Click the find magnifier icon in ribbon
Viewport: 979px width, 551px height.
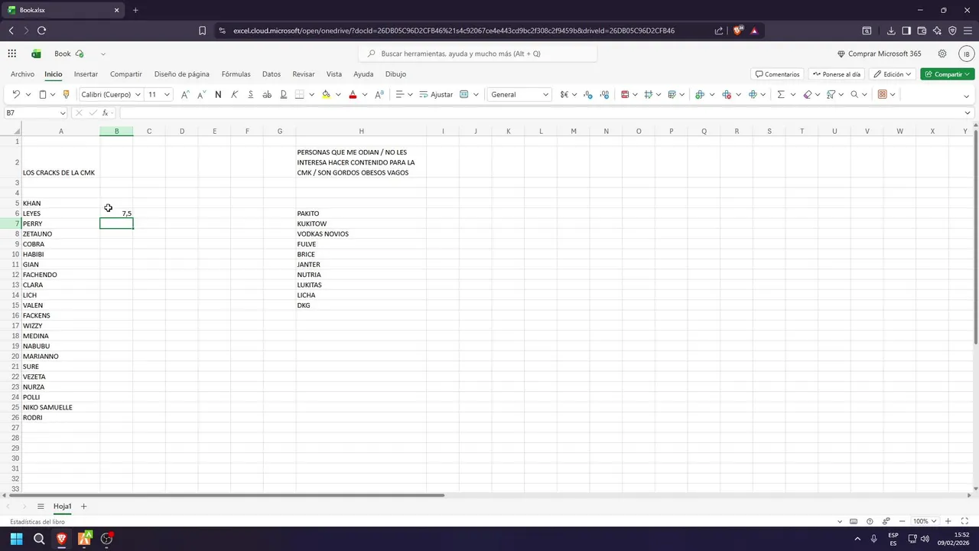[854, 94]
